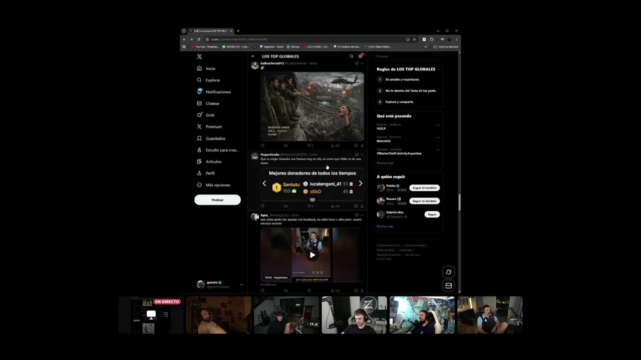The height and width of the screenshot is (360, 641).
Task: Open the floating messages envelope button
Action: tap(449, 285)
